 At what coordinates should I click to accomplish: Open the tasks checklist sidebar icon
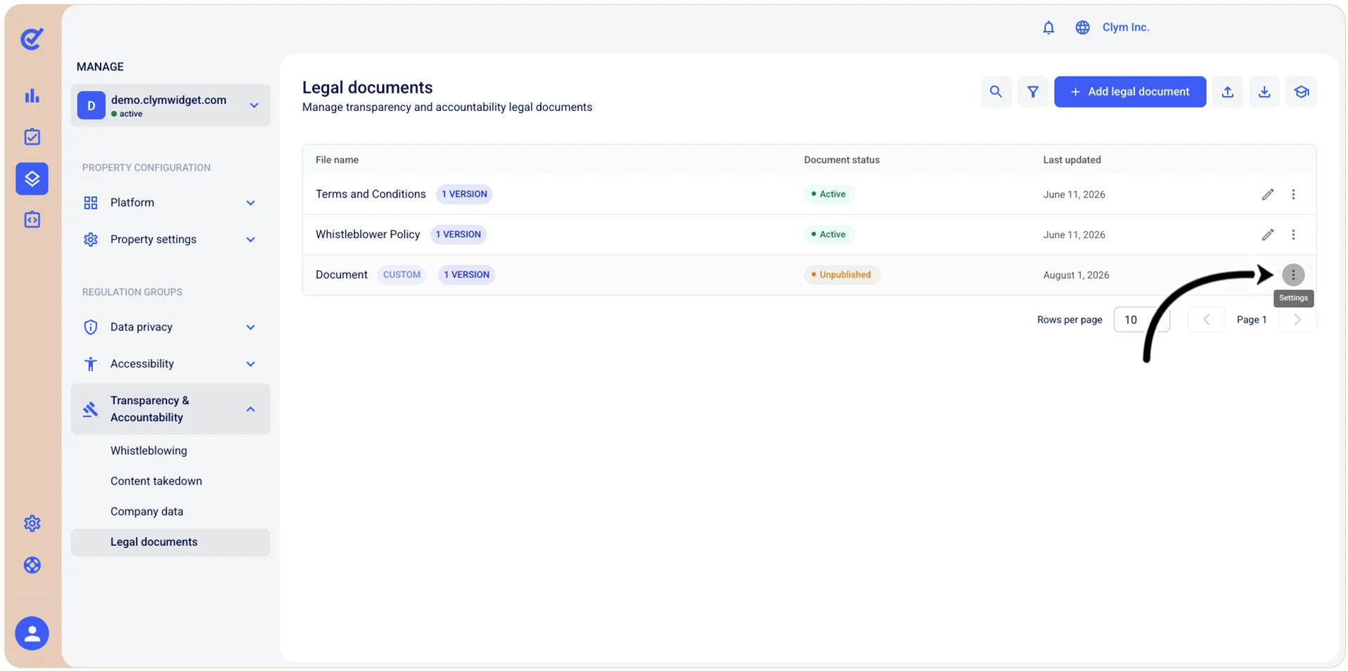[x=32, y=137]
